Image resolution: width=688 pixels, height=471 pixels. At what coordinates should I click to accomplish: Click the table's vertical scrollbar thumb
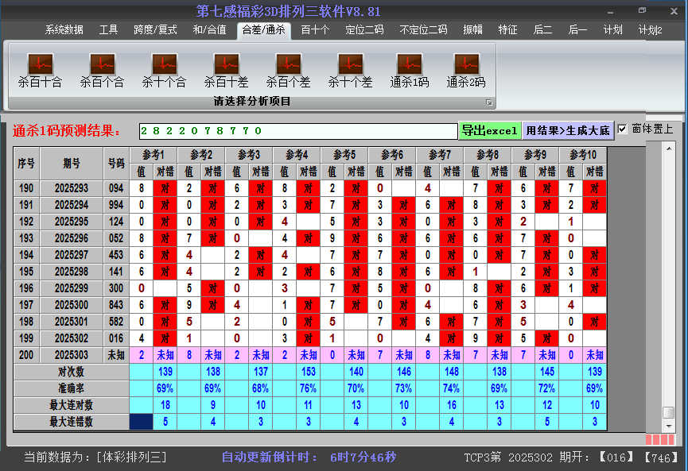tap(668, 412)
